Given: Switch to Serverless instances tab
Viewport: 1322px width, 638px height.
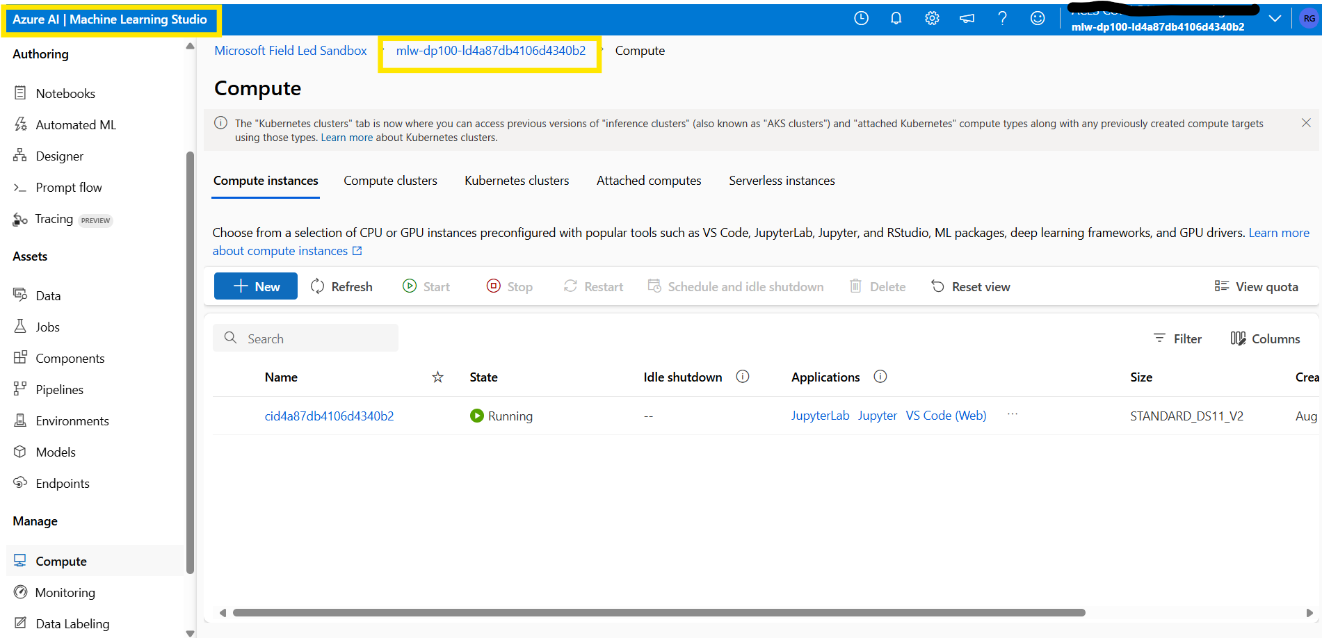Looking at the screenshot, I should click(782, 181).
